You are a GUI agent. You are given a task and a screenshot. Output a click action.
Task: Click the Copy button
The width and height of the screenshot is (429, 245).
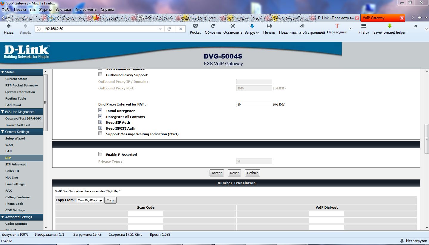pyautogui.click(x=110, y=200)
